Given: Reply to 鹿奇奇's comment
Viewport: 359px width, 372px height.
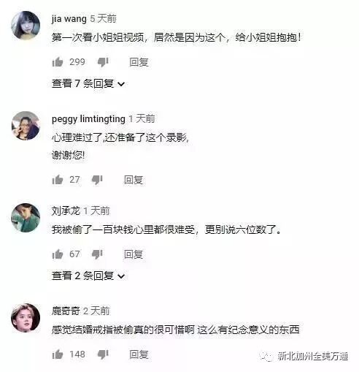Looking at the screenshot, I should tap(139, 354).
